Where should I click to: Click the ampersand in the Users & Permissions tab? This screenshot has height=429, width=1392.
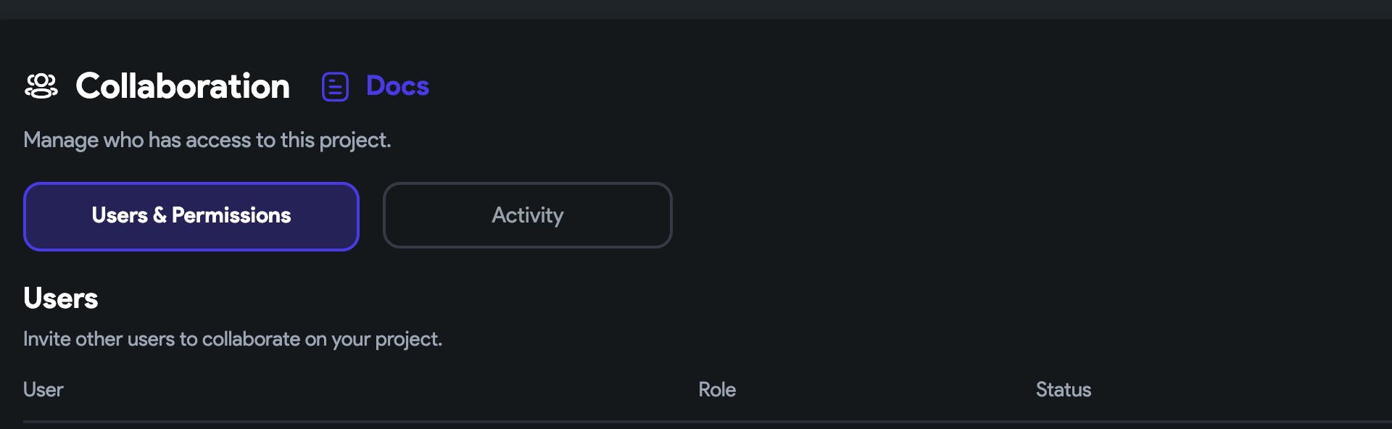159,215
